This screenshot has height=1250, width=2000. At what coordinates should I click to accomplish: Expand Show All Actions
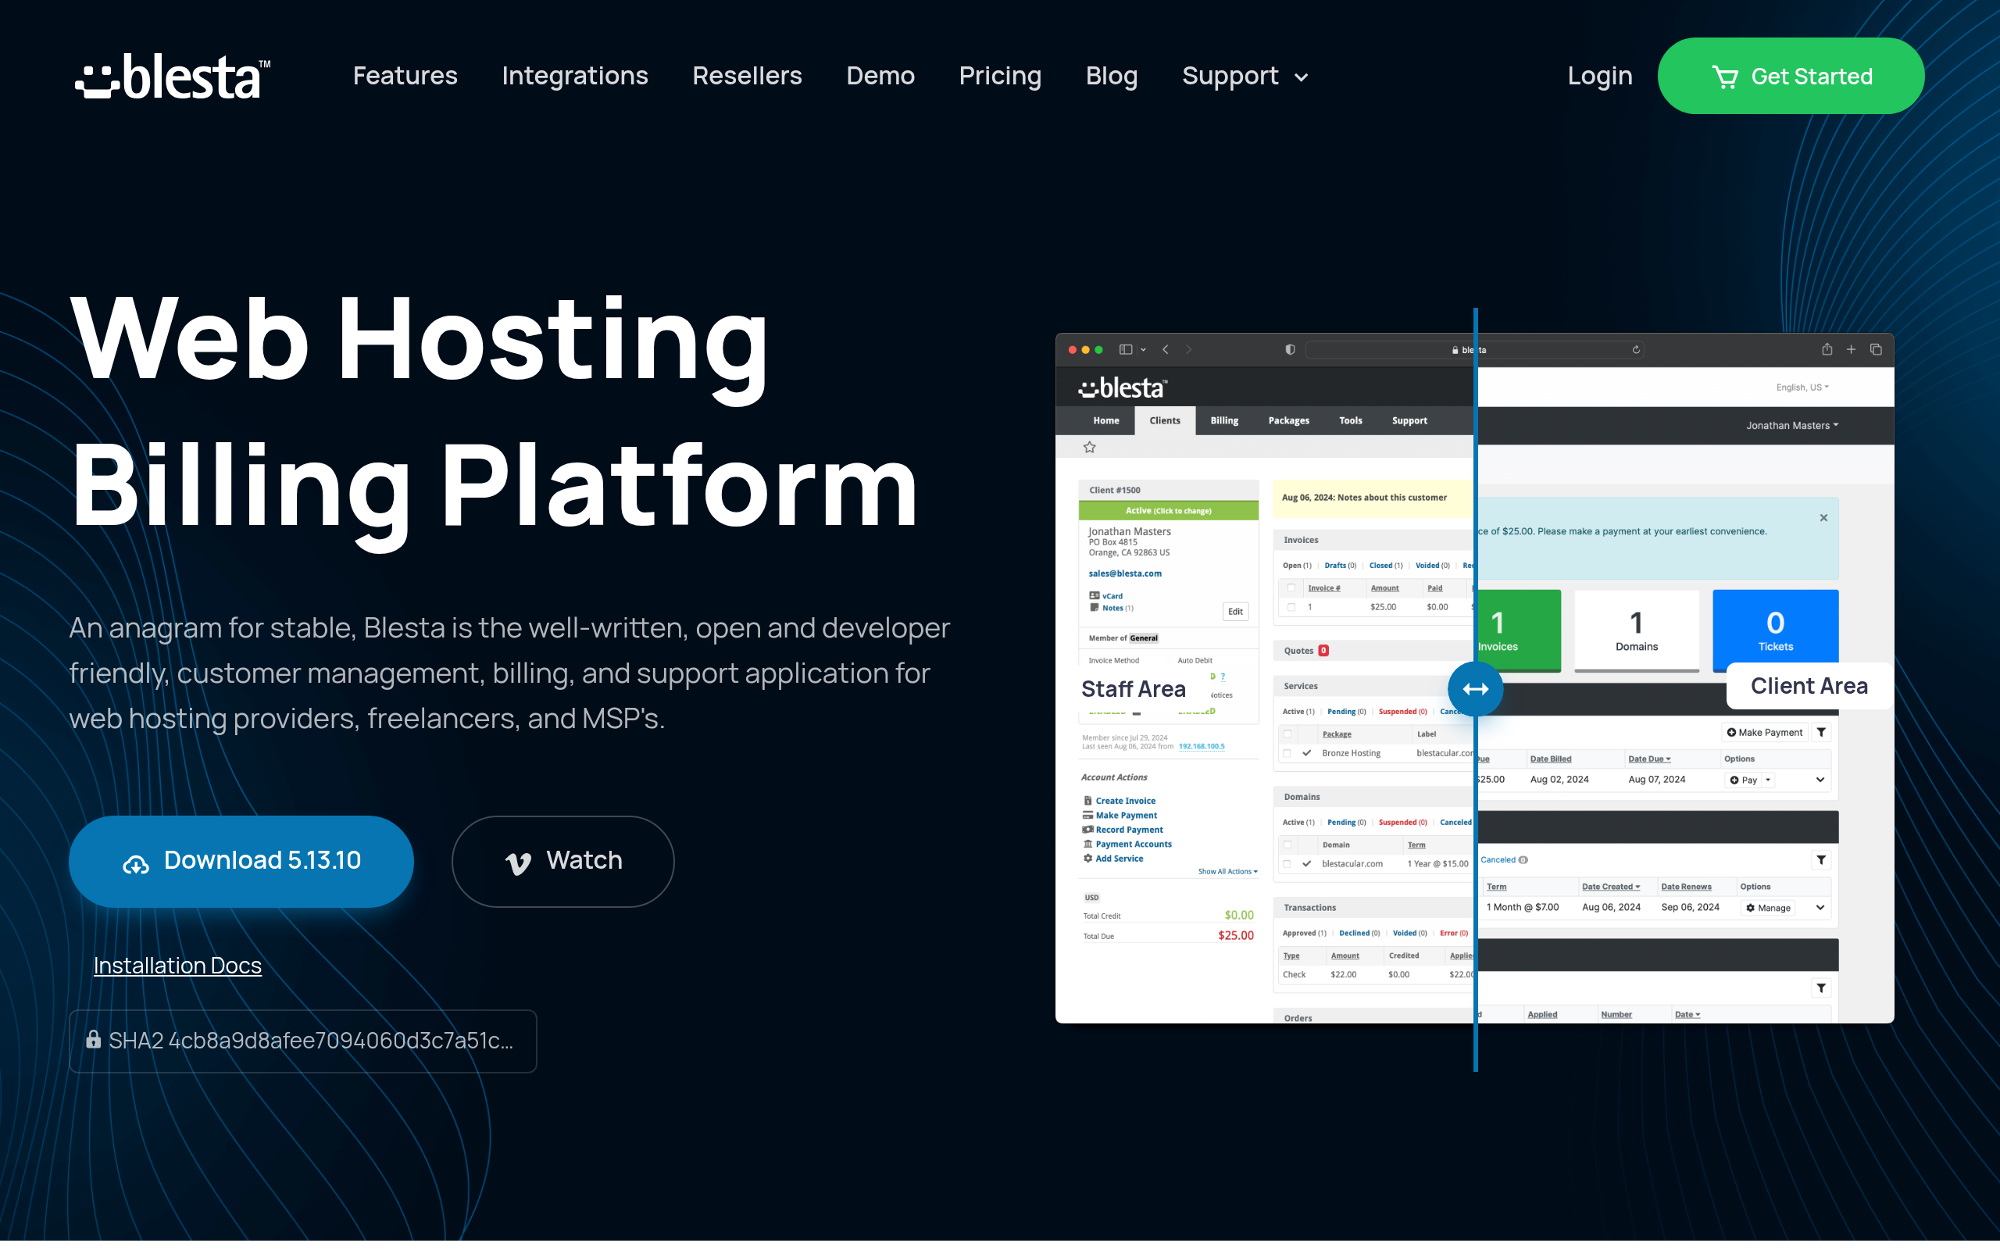tap(1227, 871)
